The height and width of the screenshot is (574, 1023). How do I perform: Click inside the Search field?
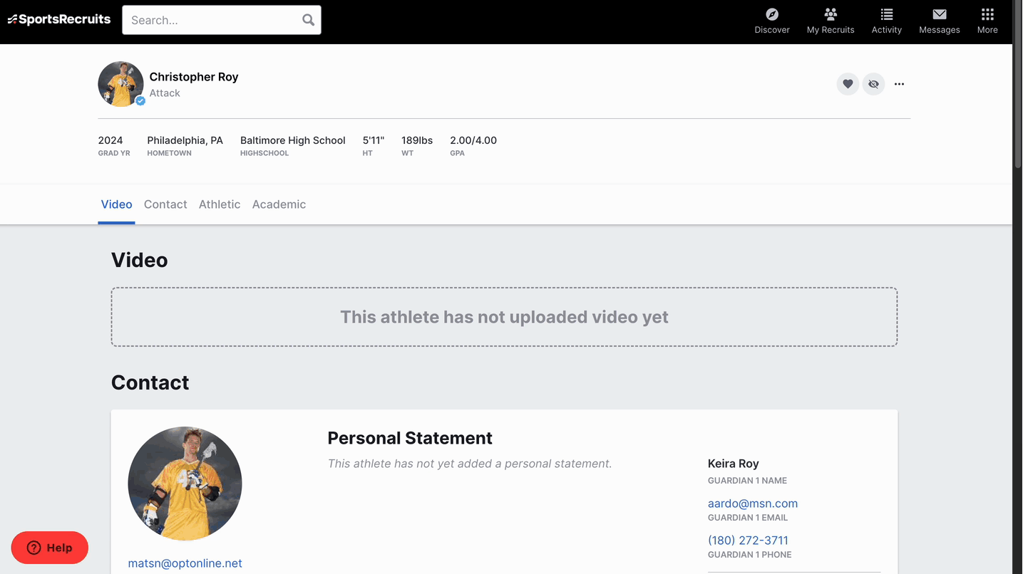(x=207, y=19)
